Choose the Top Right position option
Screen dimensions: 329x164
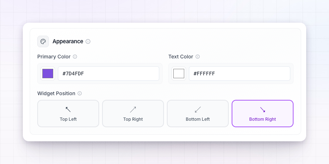click(x=133, y=114)
